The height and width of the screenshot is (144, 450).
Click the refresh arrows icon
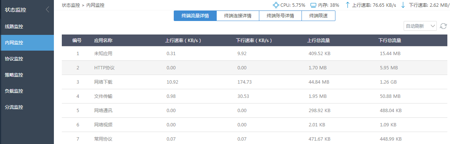click(x=443, y=26)
